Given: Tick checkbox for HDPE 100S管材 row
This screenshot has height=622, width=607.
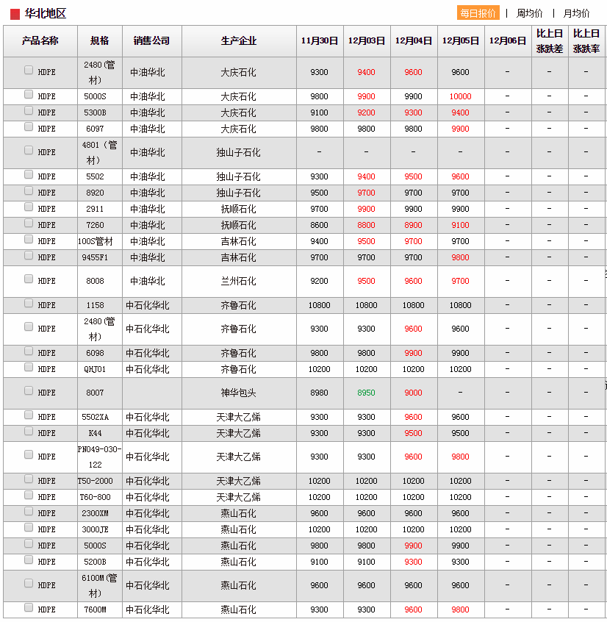Looking at the screenshot, I should coord(29,239).
